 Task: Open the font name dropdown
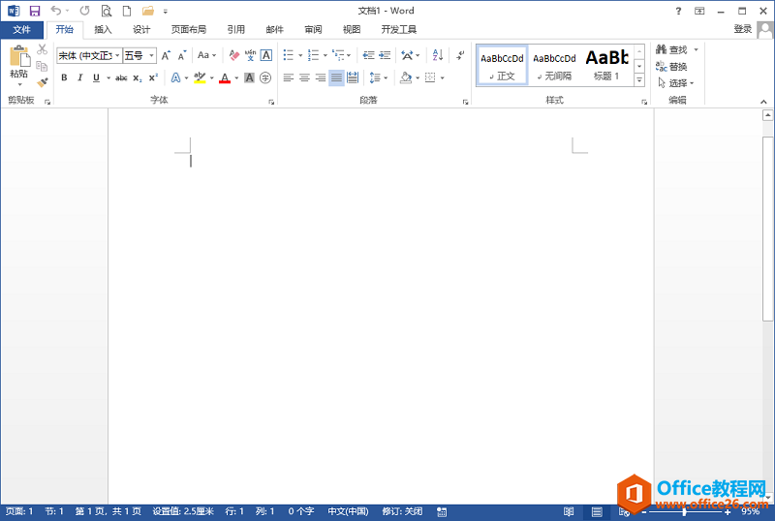tap(117, 55)
